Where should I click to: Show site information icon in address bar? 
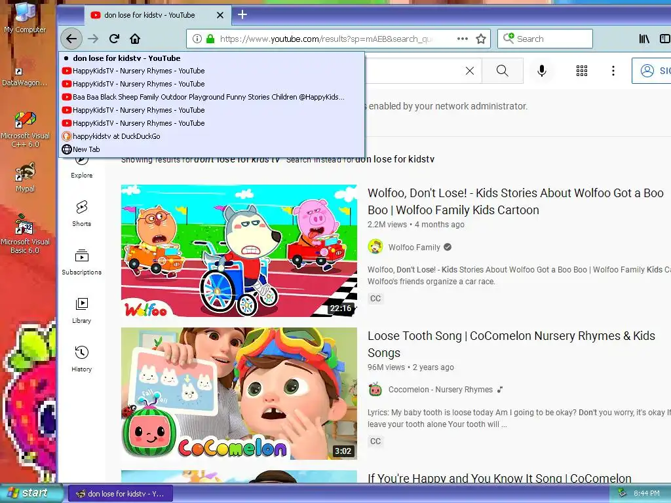(x=197, y=39)
